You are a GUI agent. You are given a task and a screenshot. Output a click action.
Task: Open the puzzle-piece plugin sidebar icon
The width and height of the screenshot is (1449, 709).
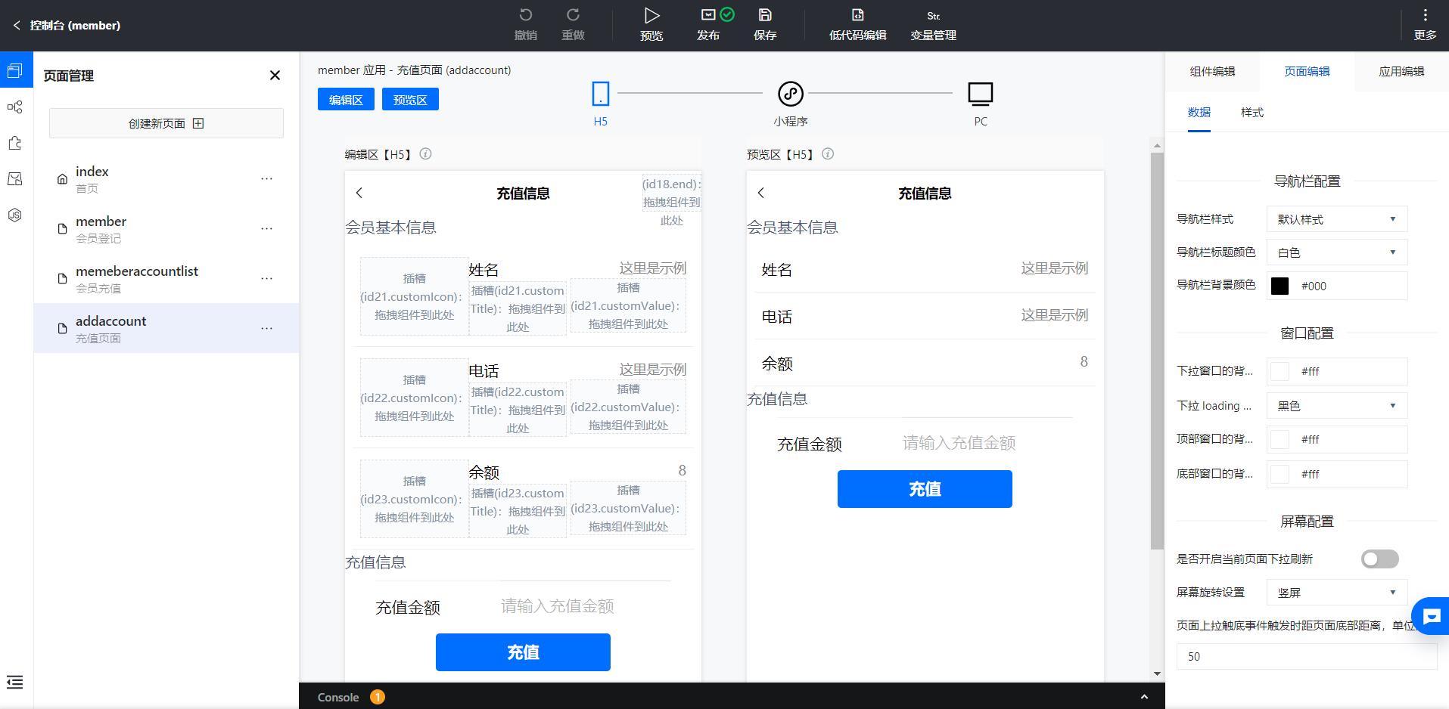point(15,143)
